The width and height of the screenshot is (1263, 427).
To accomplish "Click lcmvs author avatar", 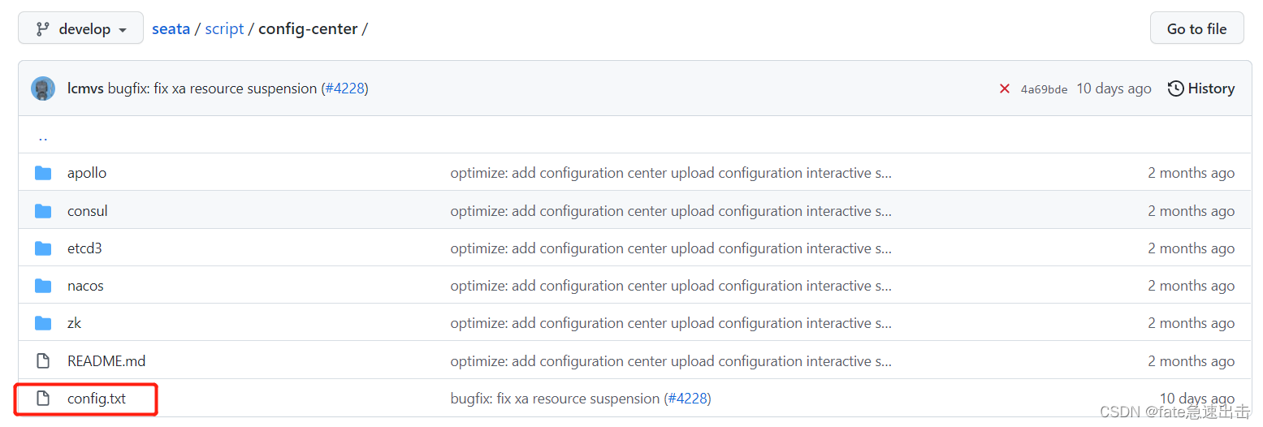I will (x=43, y=88).
